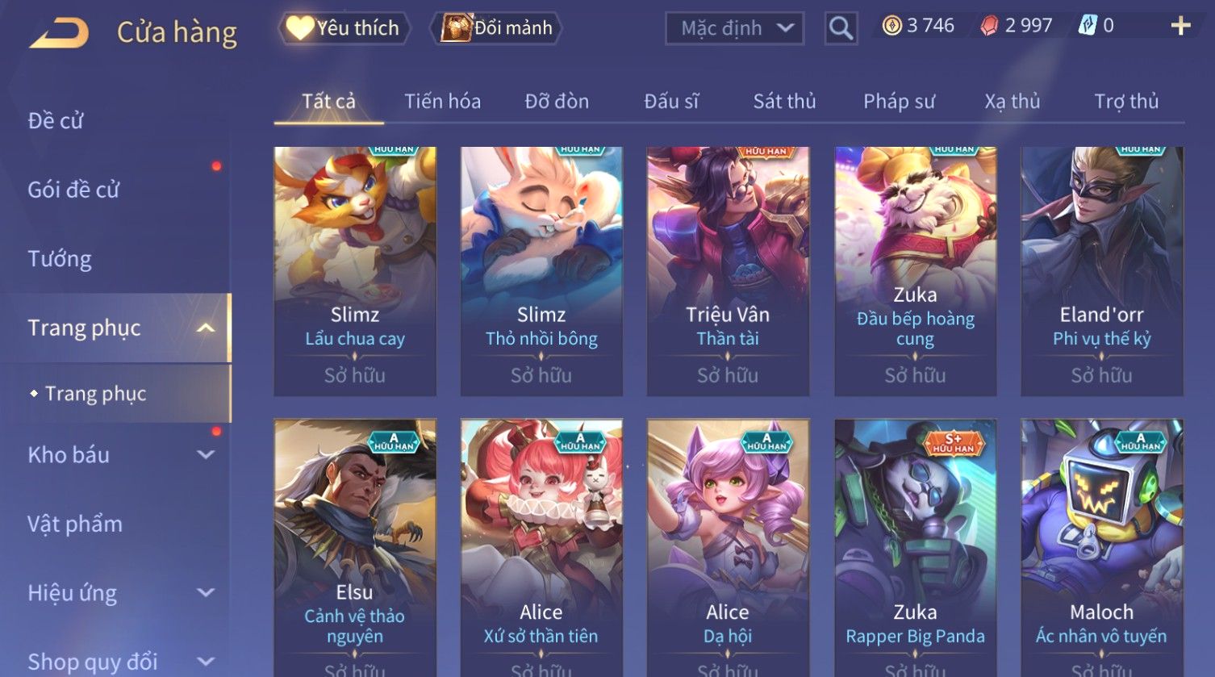Open Yêu thích heart favorites
This screenshot has width=1215, height=677.
pyautogui.click(x=344, y=28)
